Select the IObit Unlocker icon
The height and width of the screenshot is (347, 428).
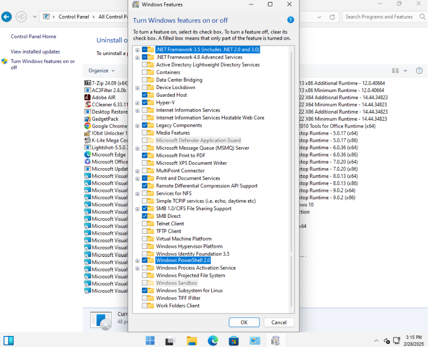[87, 133]
